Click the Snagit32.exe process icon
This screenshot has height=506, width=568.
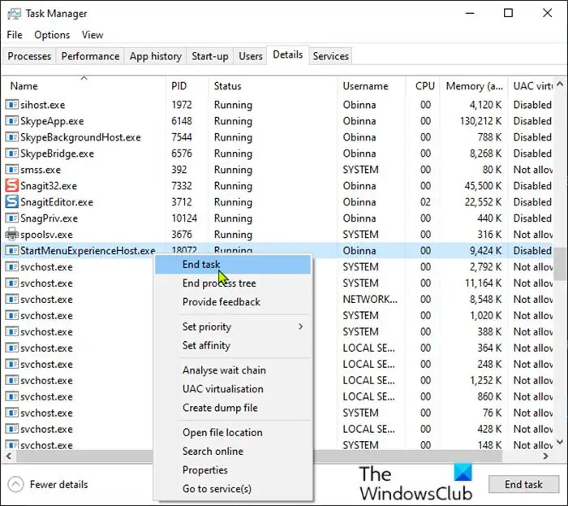click(11, 185)
